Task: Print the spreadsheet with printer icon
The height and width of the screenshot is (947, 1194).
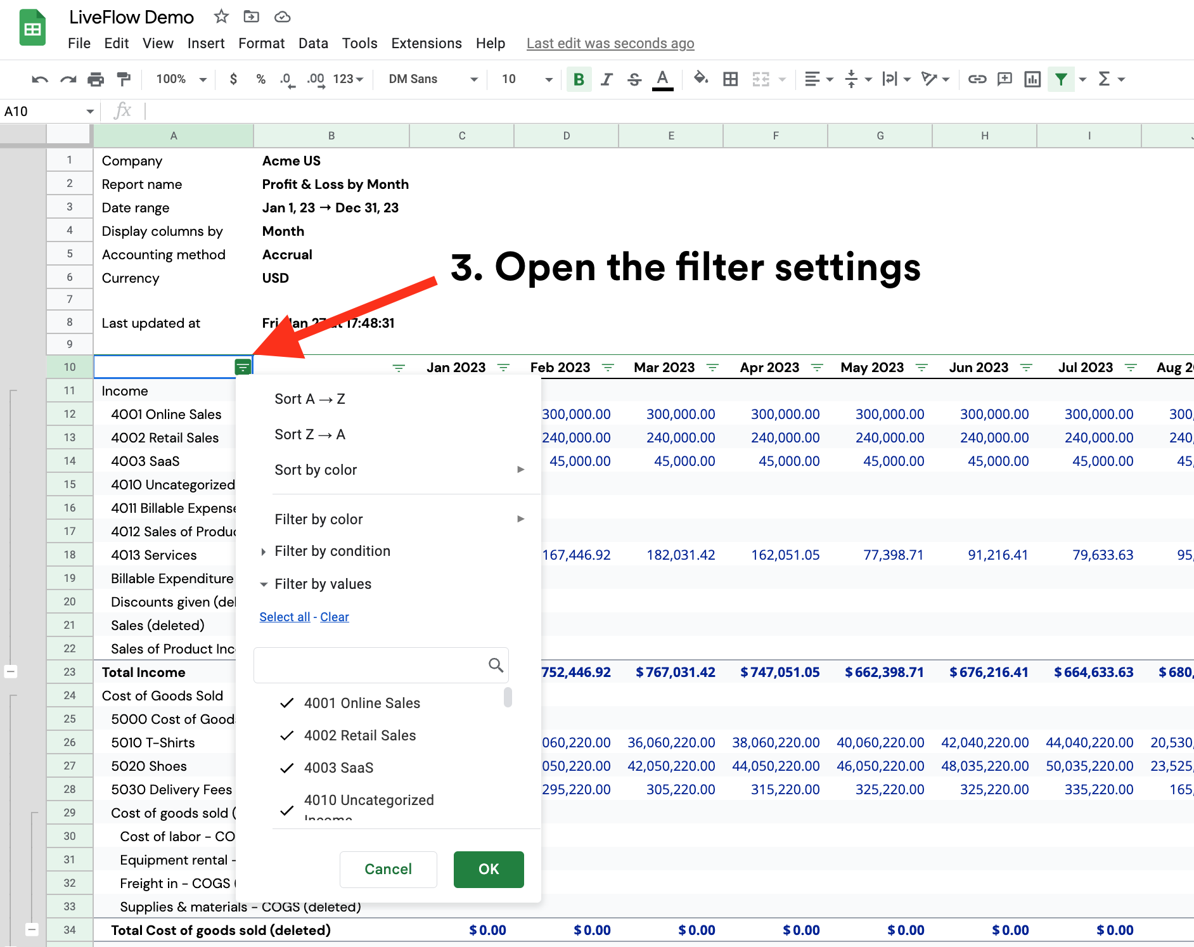Action: [x=96, y=79]
